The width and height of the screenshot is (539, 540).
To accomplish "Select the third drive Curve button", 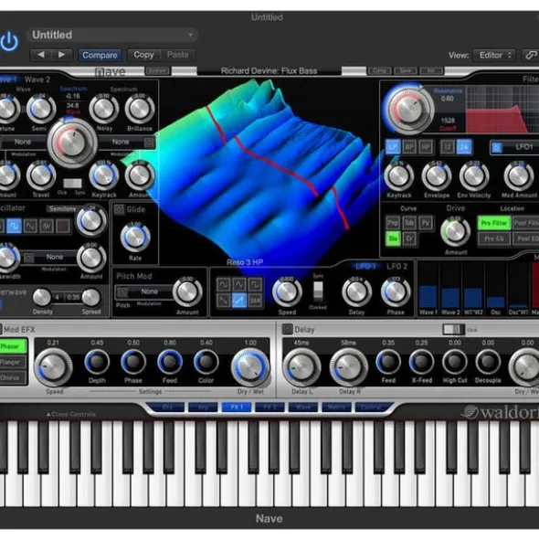I will tap(426, 223).
